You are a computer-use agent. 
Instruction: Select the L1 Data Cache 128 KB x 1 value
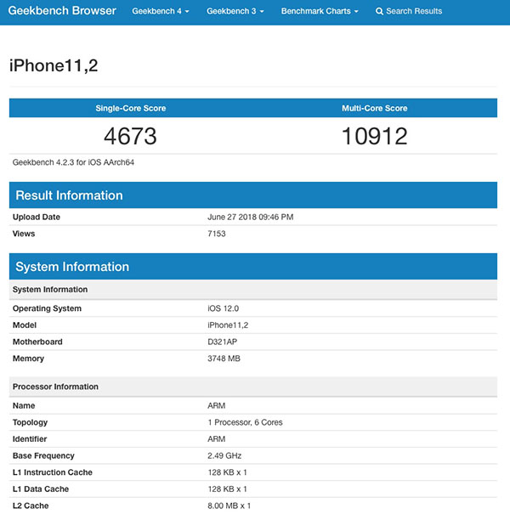227,489
